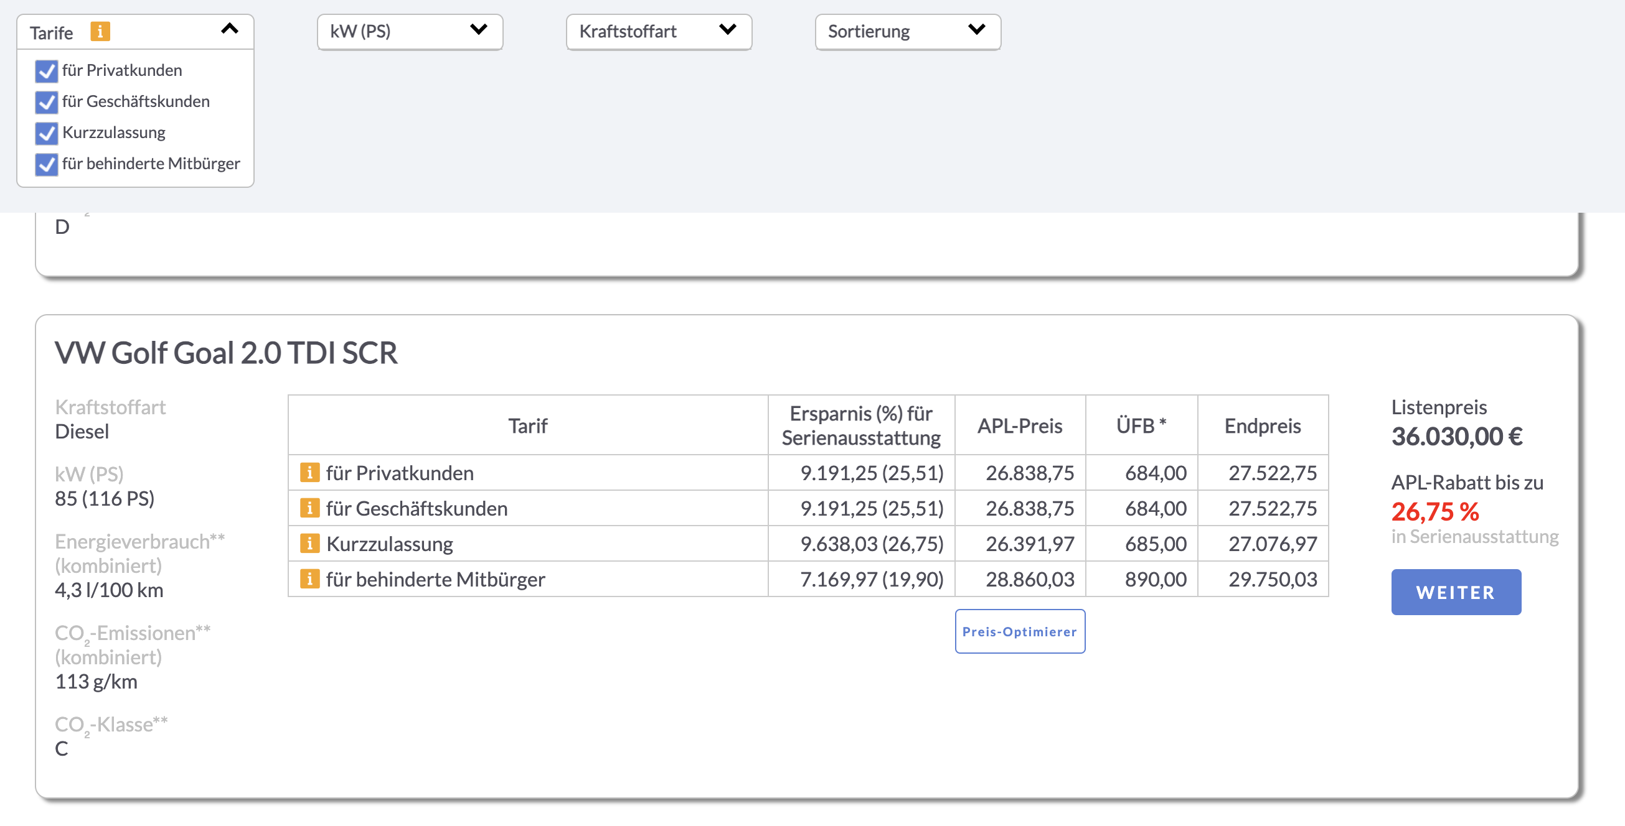Uncheck the für Geschäftskunden checkbox
1625x826 pixels.
tap(47, 102)
